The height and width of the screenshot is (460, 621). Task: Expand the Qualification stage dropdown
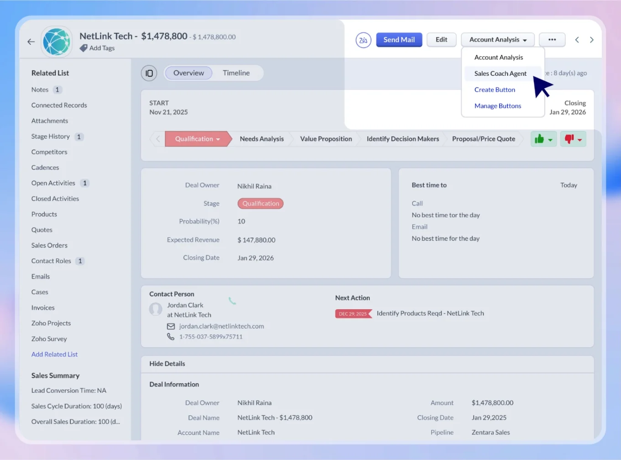click(218, 139)
